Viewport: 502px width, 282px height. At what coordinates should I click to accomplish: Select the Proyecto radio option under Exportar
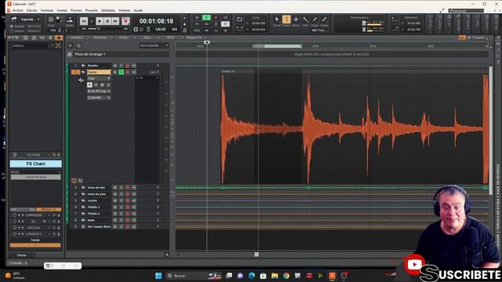click(x=12, y=27)
